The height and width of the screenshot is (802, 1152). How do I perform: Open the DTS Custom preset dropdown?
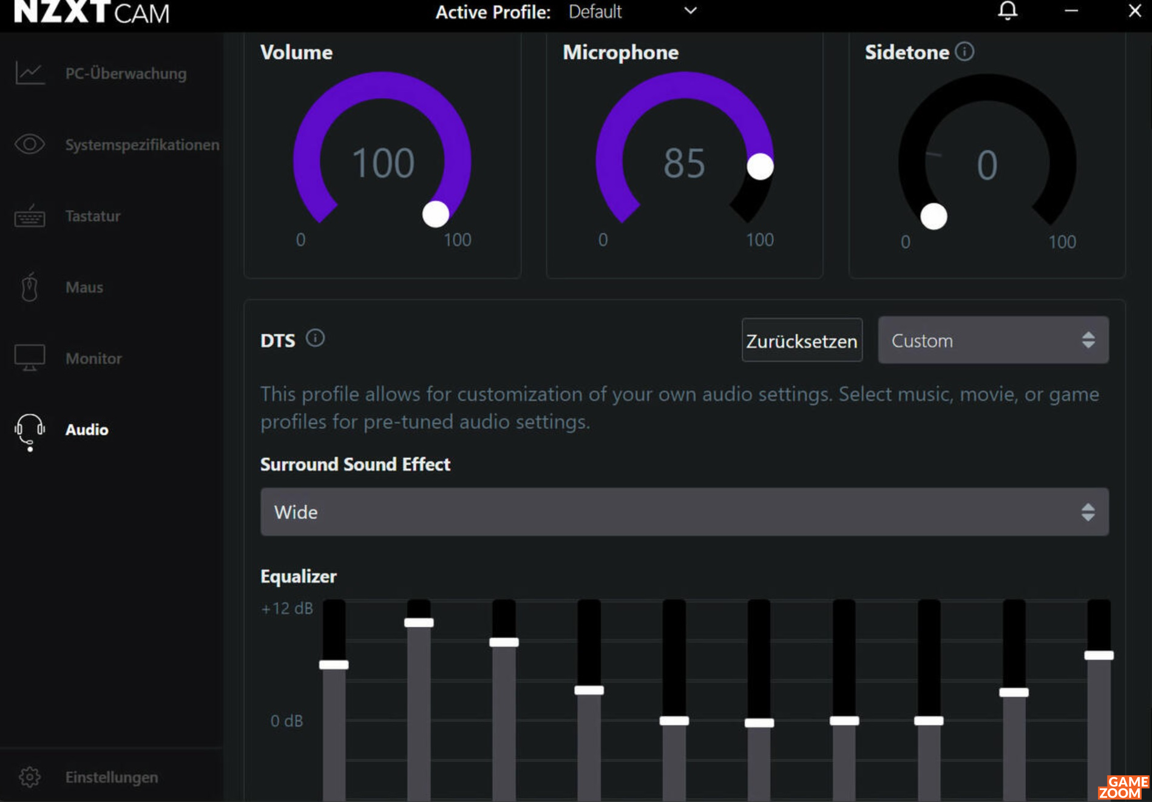[993, 340]
